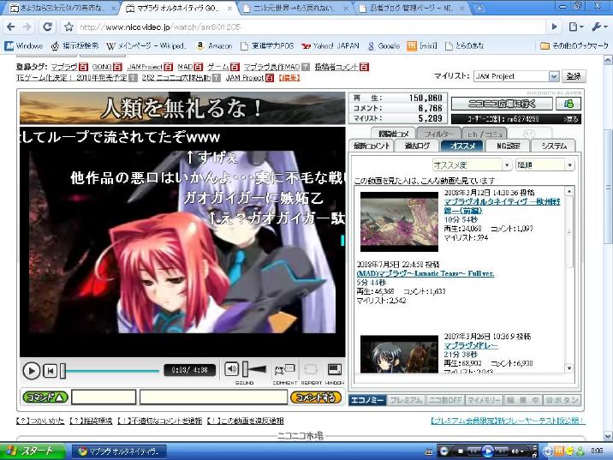Switch to the システム tab
This screenshot has width=613, height=460.
click(x=554, y=146)
